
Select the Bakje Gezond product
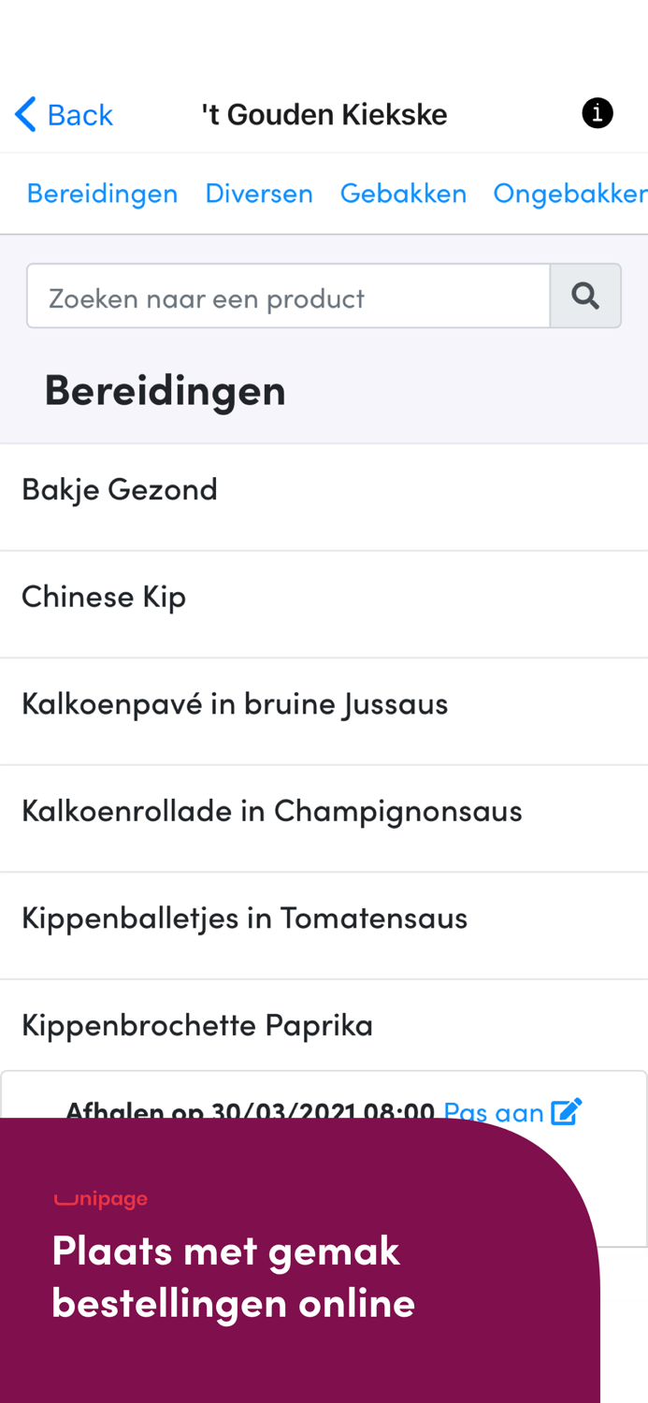coord(120,487)
